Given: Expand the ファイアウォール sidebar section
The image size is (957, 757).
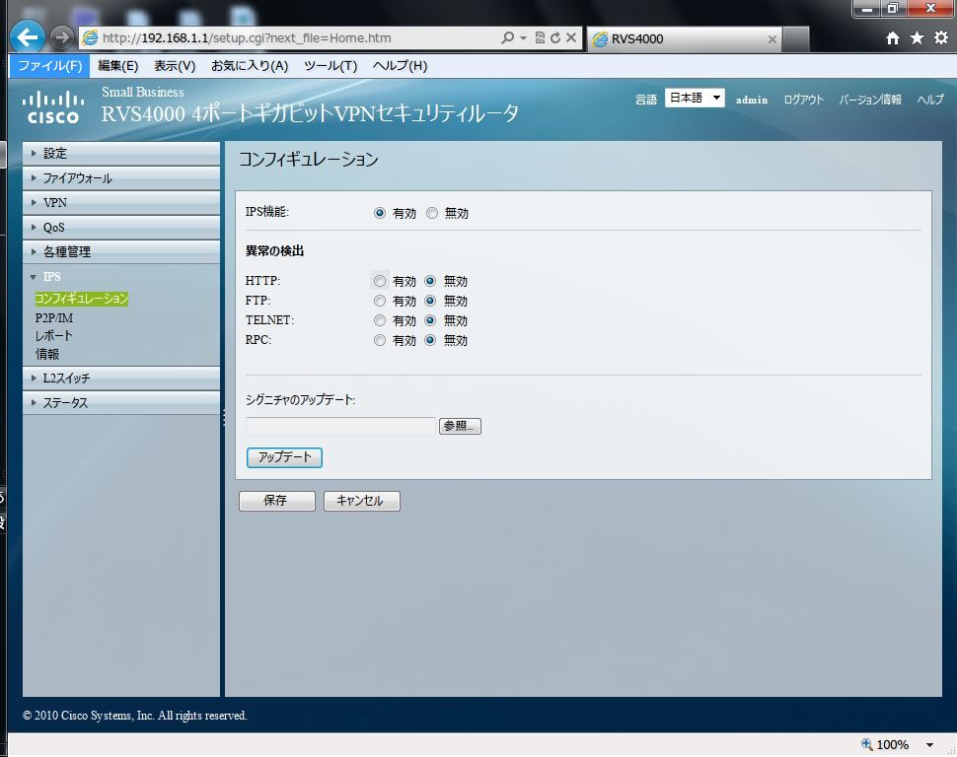Looking at the screenshot, I should click(120, 178).
